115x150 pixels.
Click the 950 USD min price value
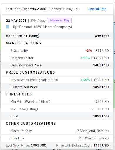click(x=102, y=102)
